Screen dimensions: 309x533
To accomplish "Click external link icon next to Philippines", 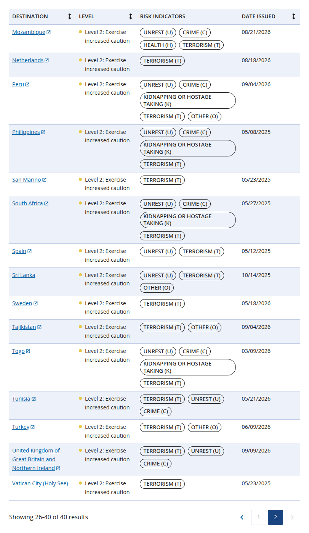I will point(43,132).
